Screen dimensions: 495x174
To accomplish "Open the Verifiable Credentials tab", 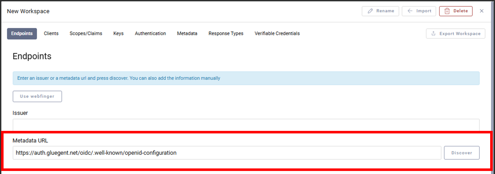I will (x=277, y=33).
